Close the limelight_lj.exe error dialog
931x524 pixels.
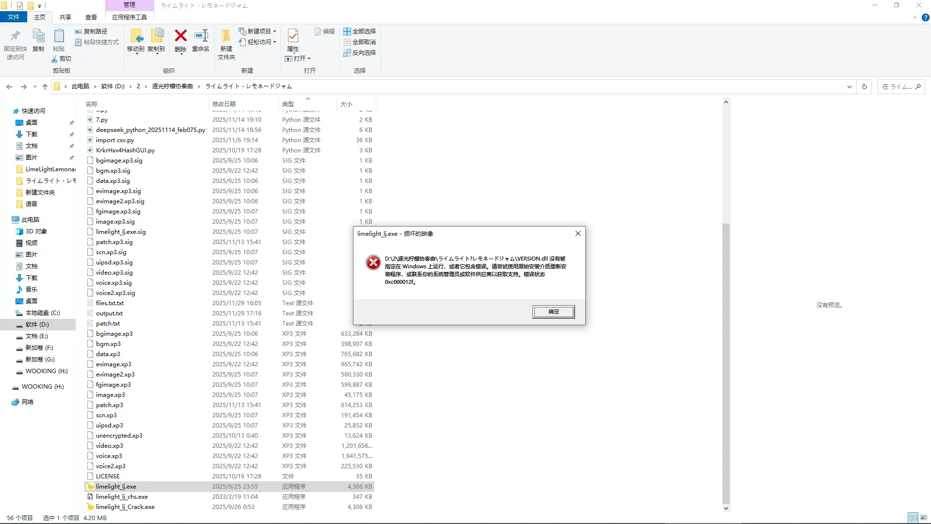click(x=578, y=233)
